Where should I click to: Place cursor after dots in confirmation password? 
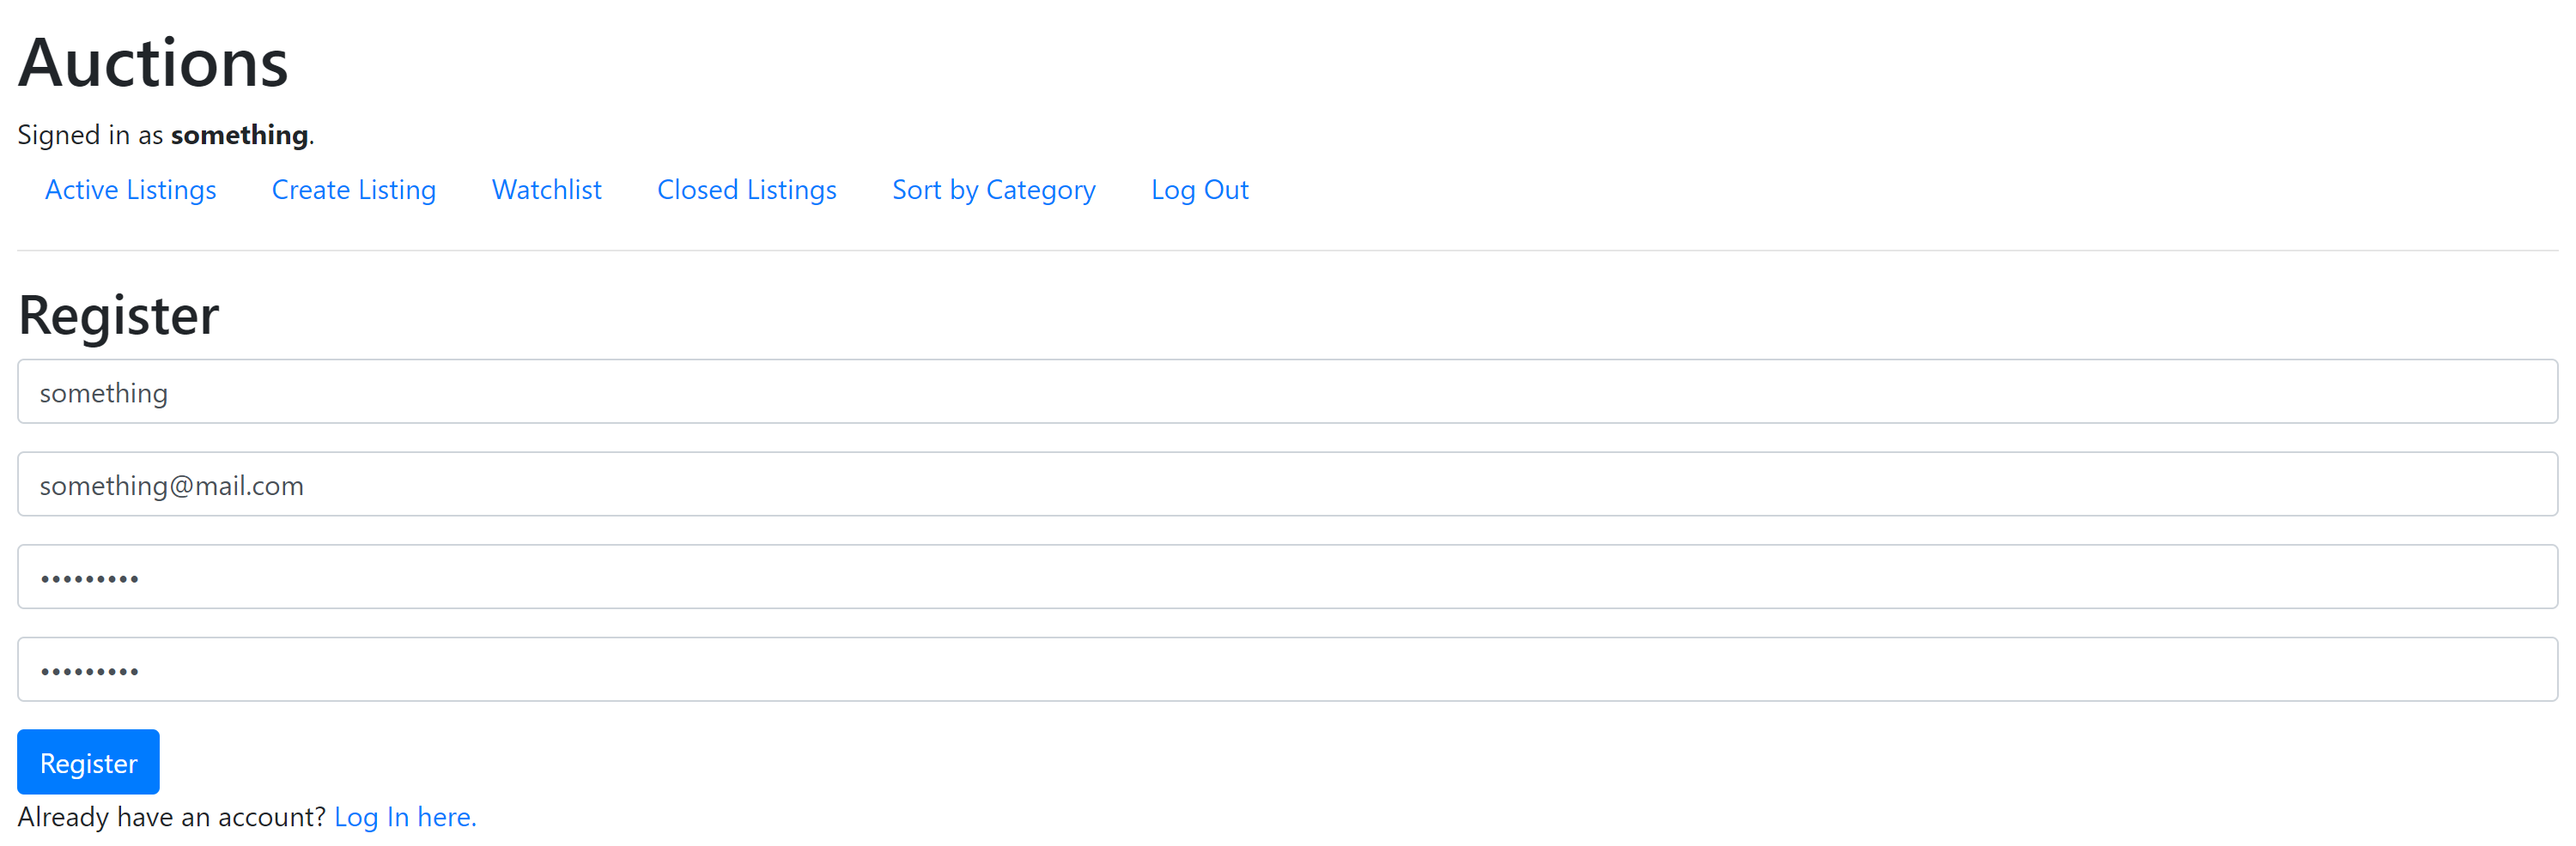click(141, 670)
